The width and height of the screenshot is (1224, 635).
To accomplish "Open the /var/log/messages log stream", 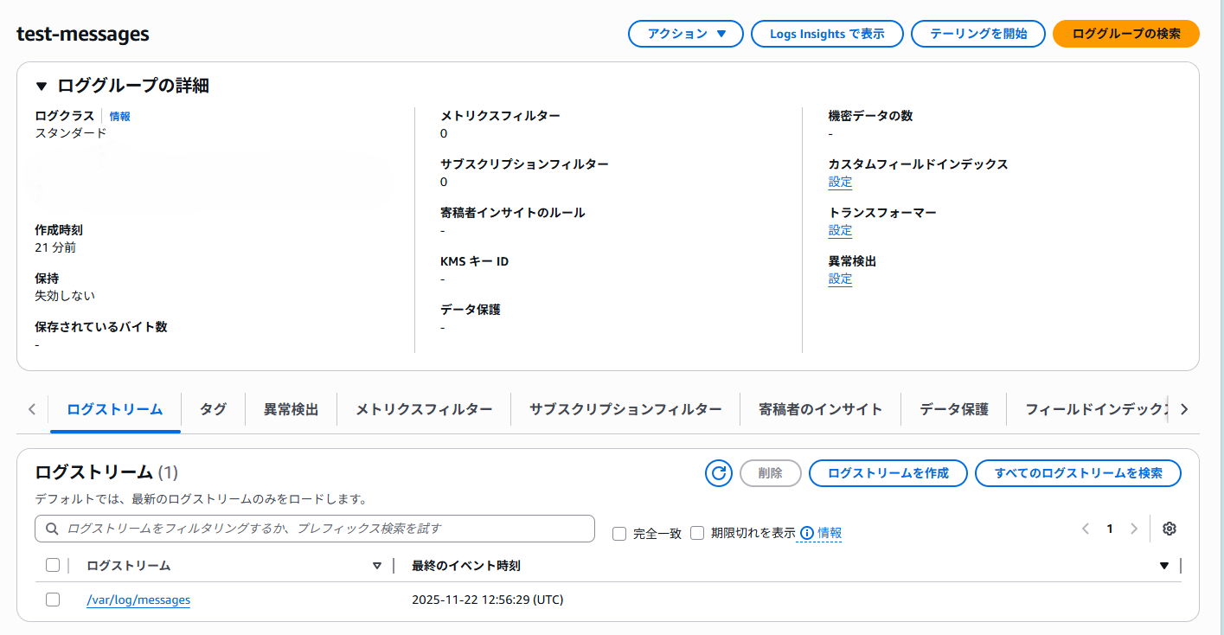I will click(138, 599).
